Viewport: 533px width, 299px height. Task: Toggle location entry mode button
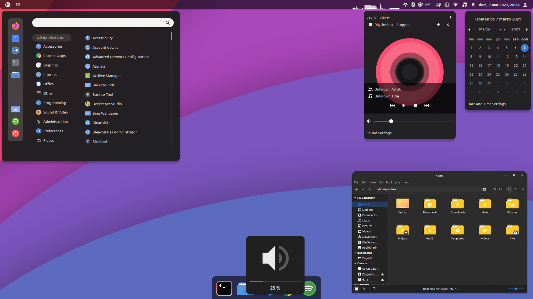coord(494,189)
